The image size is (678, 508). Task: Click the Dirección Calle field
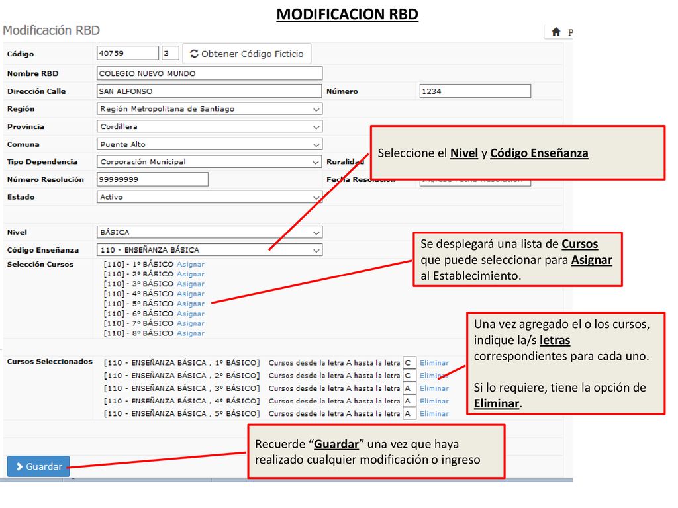coord(209,91)
